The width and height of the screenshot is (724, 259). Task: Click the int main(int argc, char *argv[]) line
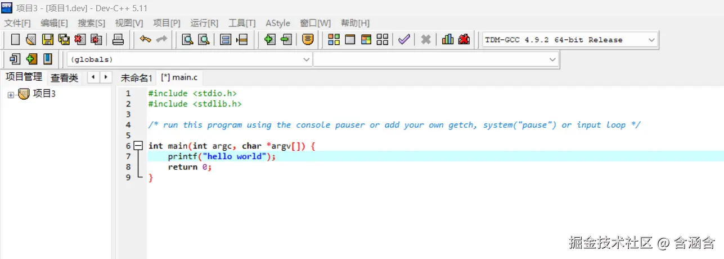[232, 146]
